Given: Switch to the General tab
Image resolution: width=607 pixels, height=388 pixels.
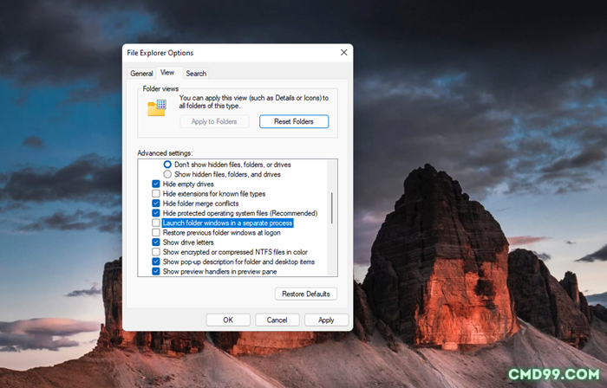Looking at the screenshot, I should [x=141, y=74].
